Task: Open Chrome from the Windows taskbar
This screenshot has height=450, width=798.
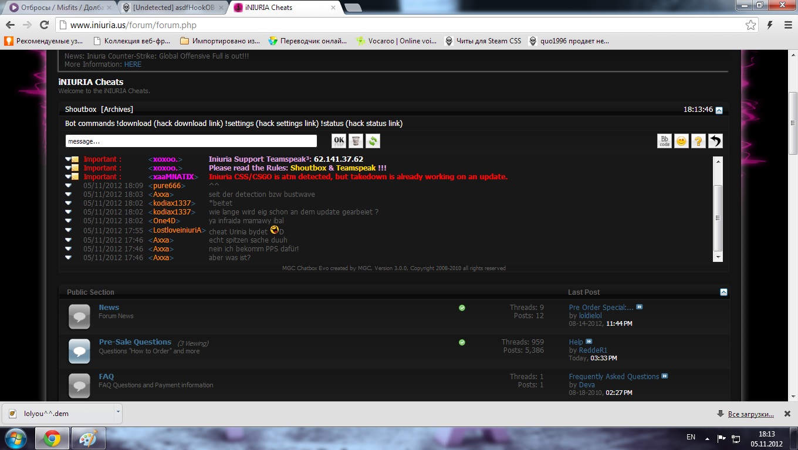Action: coord(52,438)
